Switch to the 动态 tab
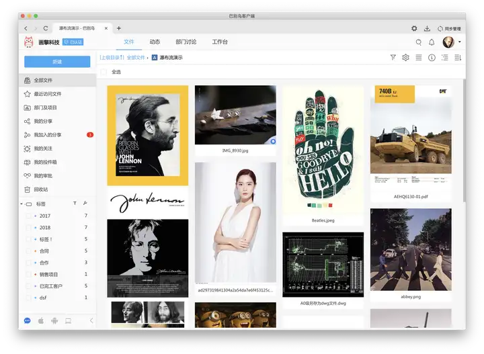Screen dimensions: 484x354 tap(155, 42)
